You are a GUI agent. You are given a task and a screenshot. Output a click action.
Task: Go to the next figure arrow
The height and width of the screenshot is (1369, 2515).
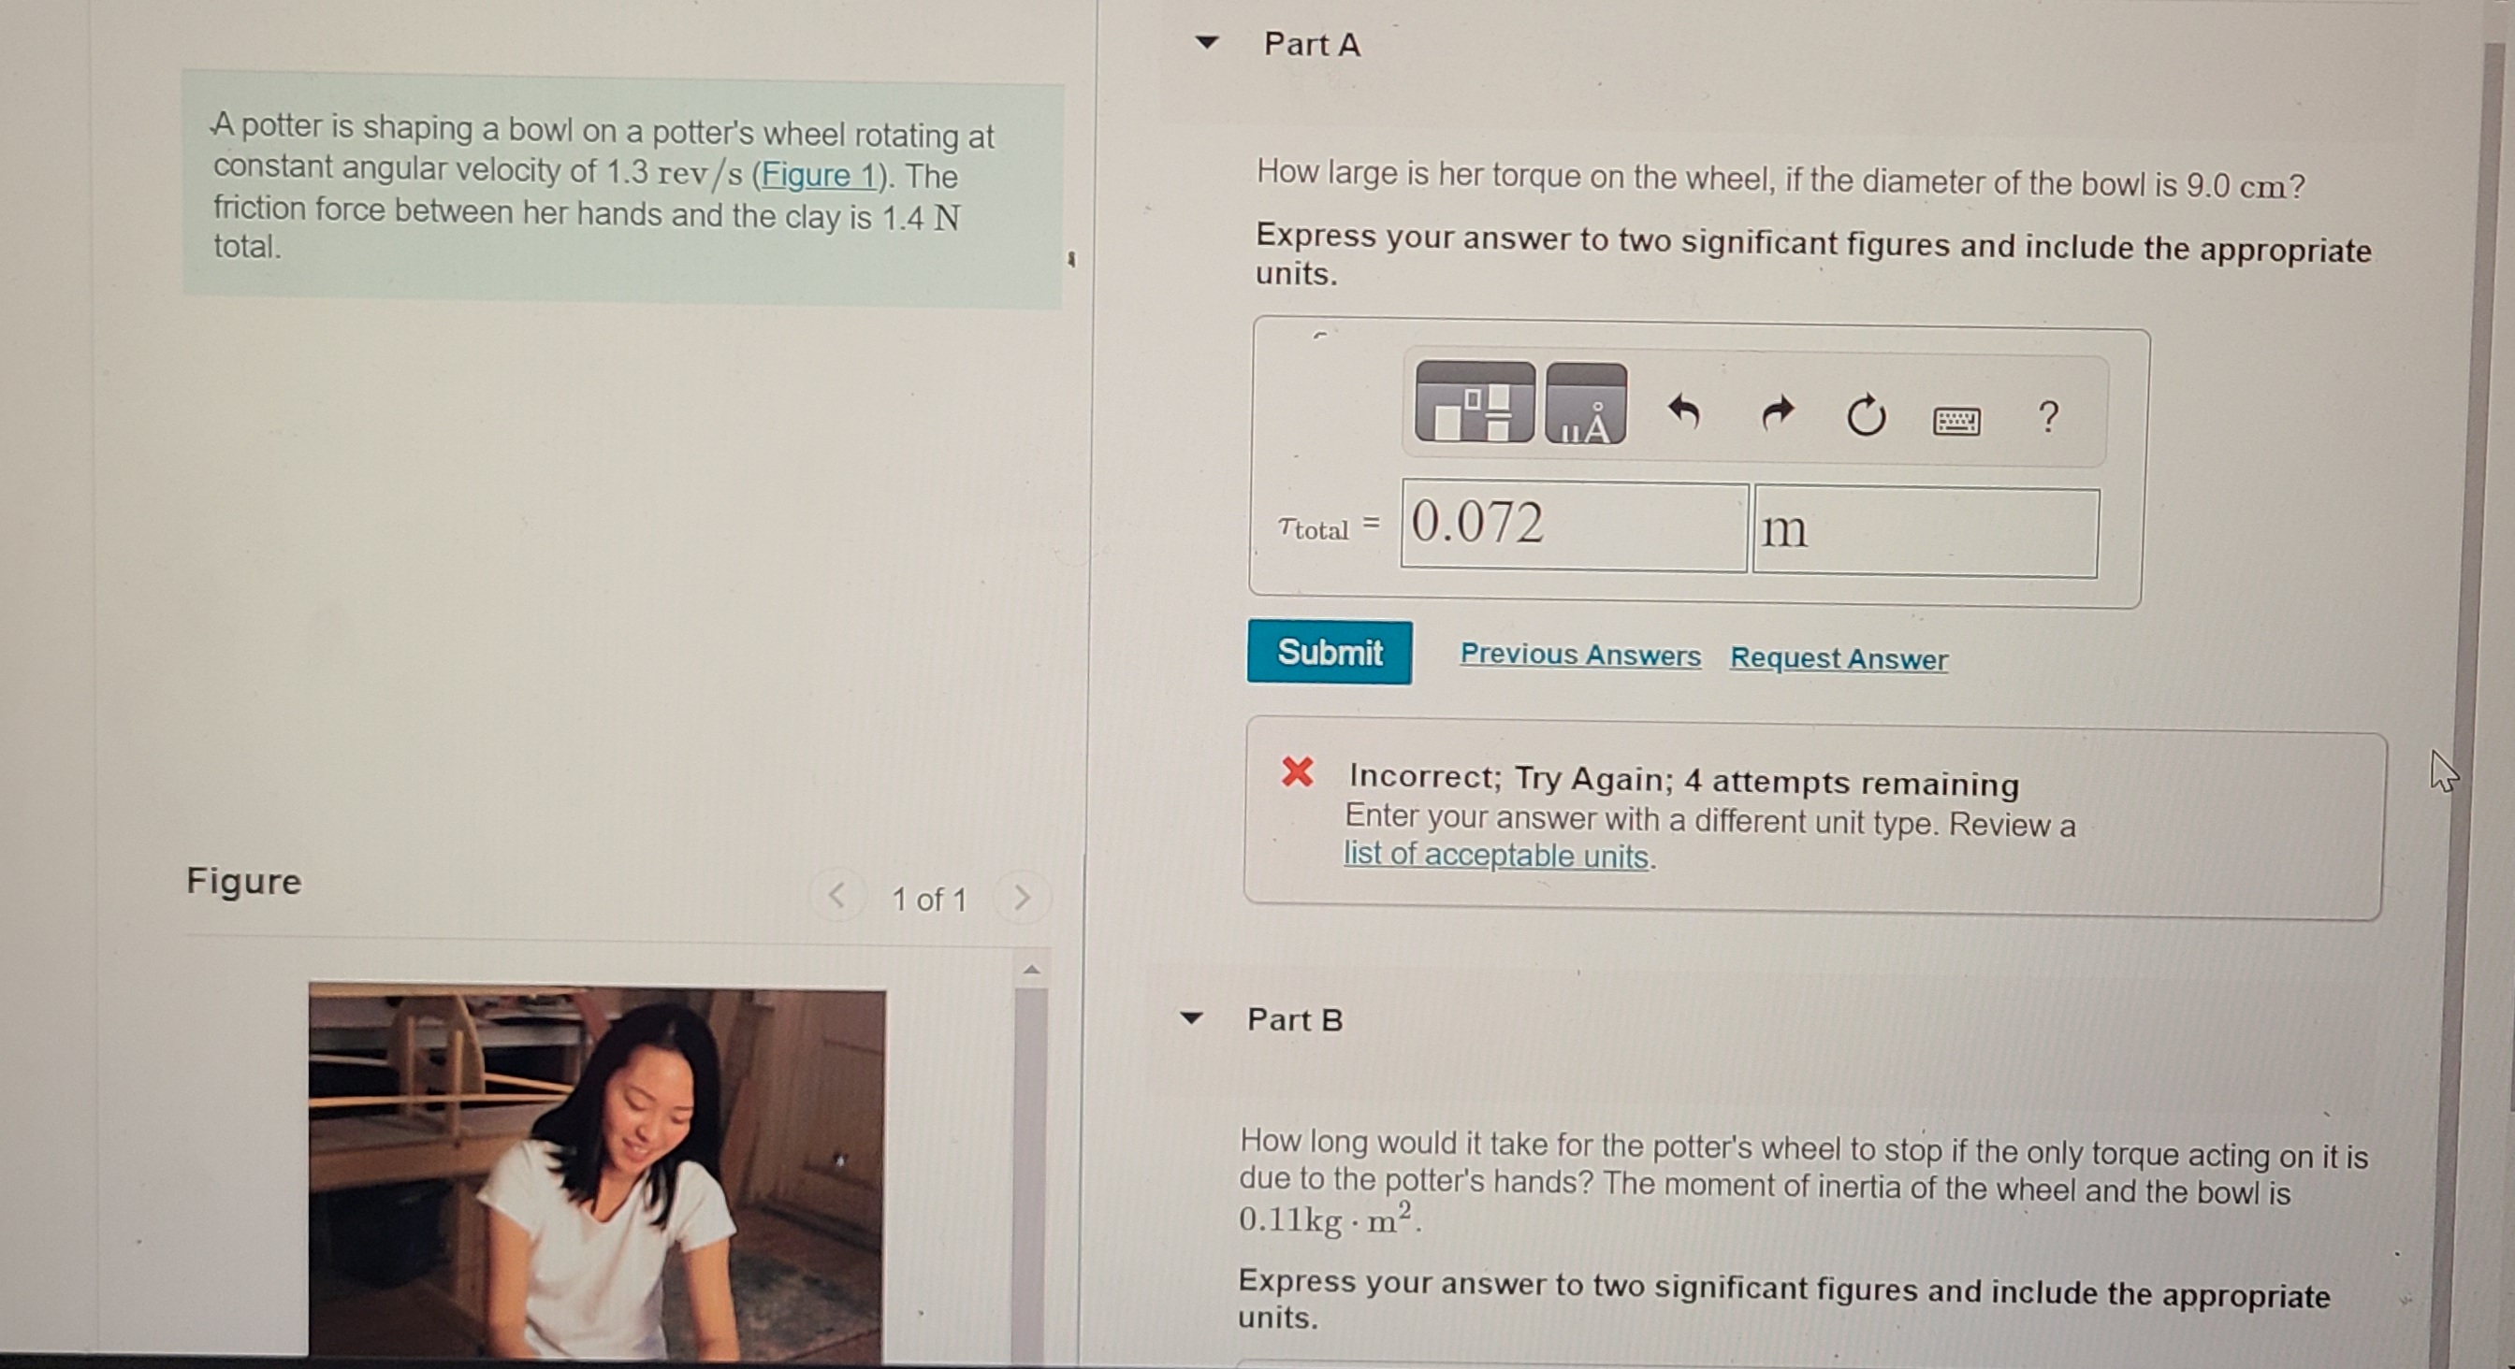(x=1021, y=897)
